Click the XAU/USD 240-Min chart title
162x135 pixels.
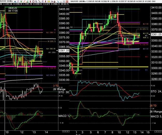tap(78, 1)
